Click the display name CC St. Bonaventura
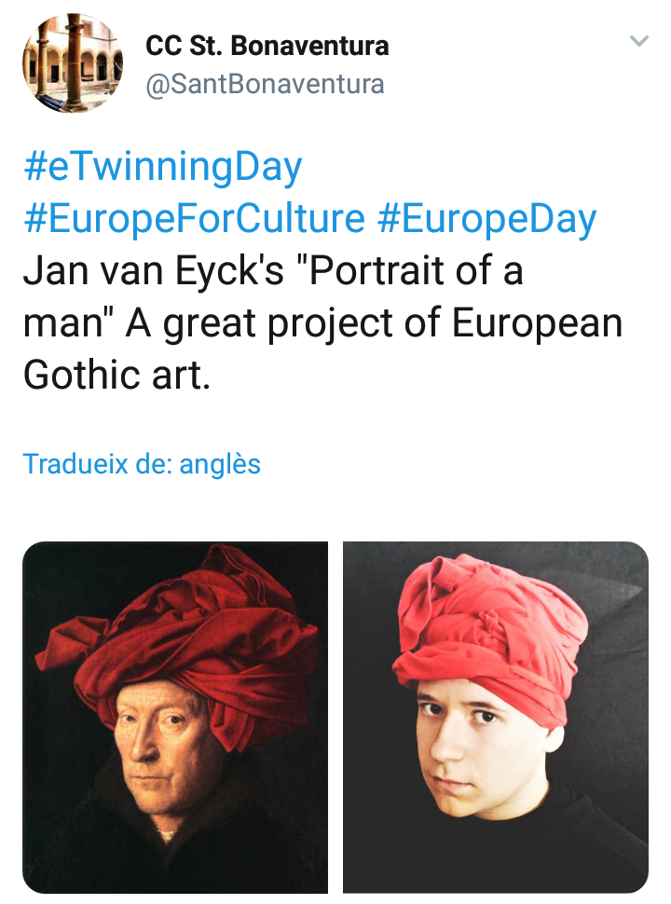 [267, 45]
